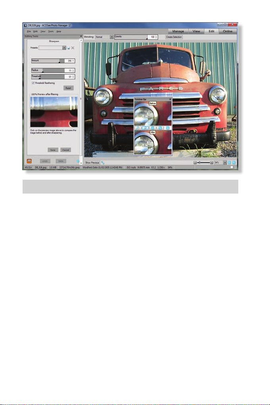Screen dimensions: 270x405
Task: Save the current Sharpen preset
Action: pyautogui.click(x=69, y=48)
